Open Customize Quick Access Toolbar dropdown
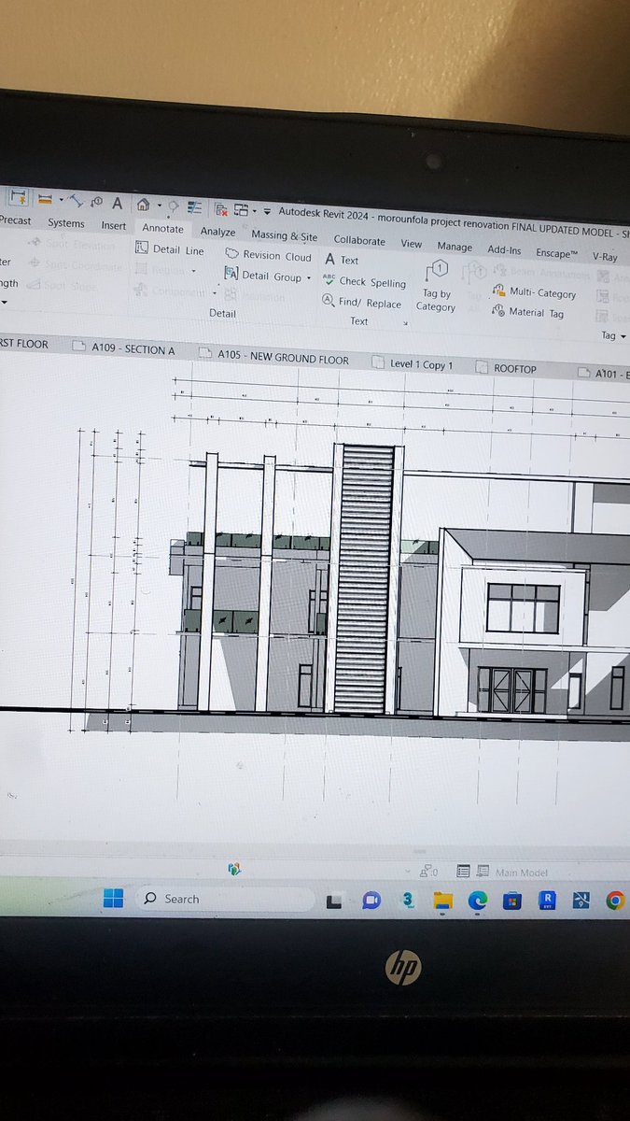The height and width of the screenshot is (1121, 630). [x=267, y=212]
